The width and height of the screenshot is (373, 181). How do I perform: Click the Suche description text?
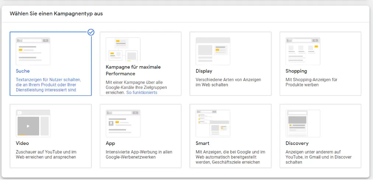[x=48, y=85]
